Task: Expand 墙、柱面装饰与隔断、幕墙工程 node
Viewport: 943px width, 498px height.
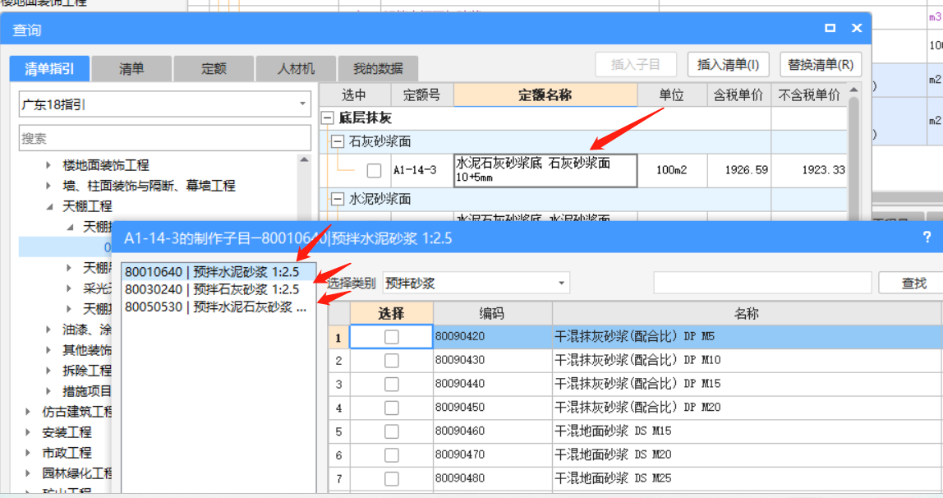Action: coord(48,185)
